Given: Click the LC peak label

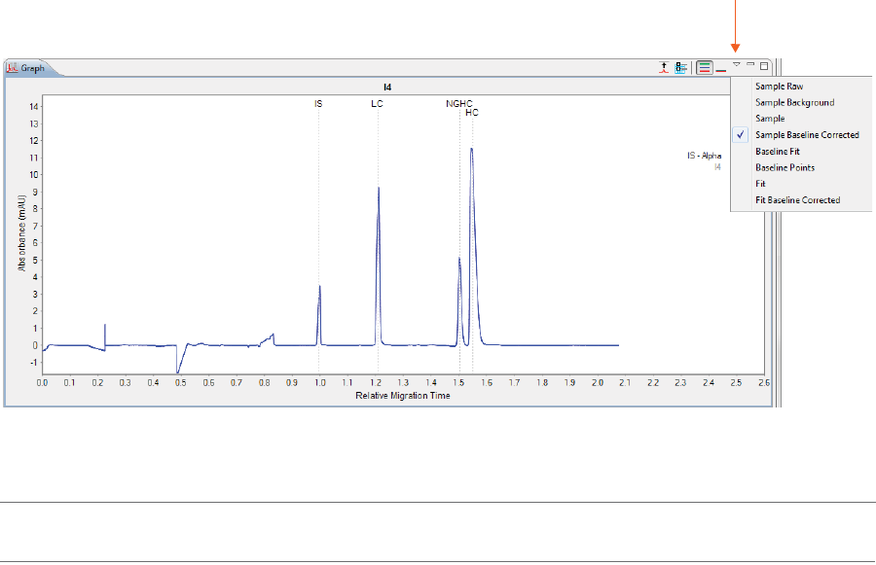Looking at the screenshot, I should pos(377,104).
